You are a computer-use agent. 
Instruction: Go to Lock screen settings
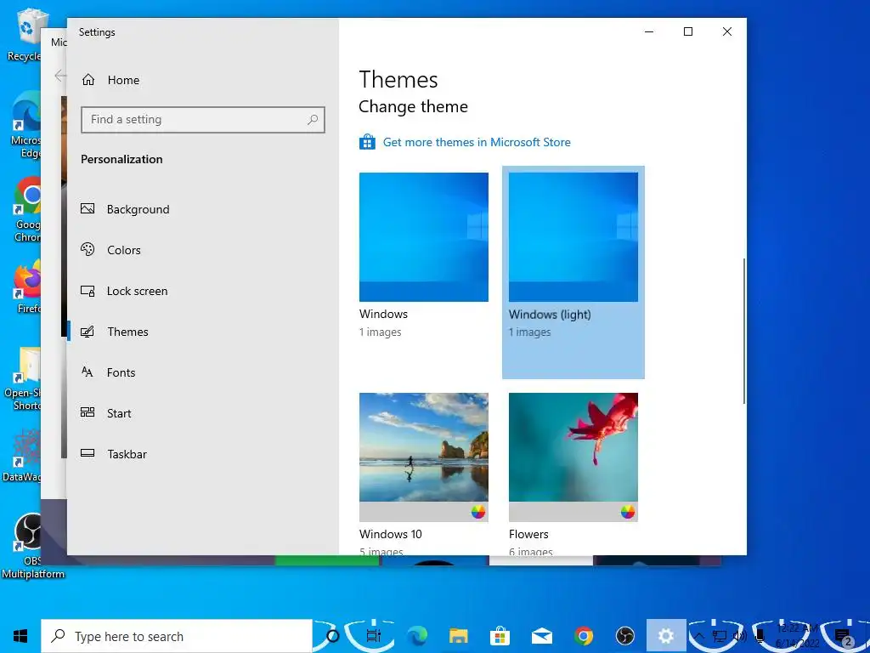point(137,291)
